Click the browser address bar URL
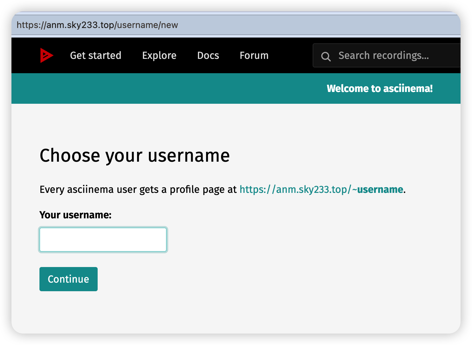 97,25
